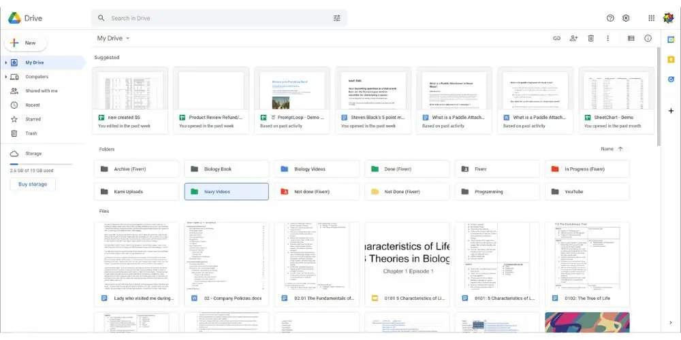The width and height of the screenshot is (681, 340).
Task: Select the red In Progress (Fiverr) folder
Action: point(587,169)
